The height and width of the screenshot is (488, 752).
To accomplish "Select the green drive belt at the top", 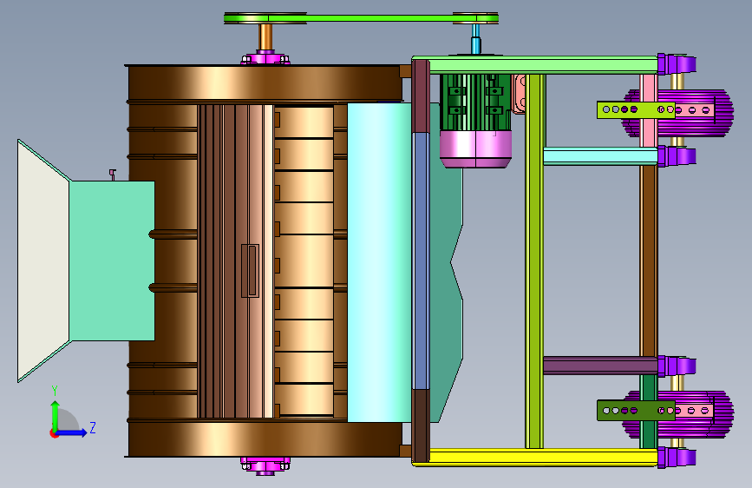I will coord(361,18).
